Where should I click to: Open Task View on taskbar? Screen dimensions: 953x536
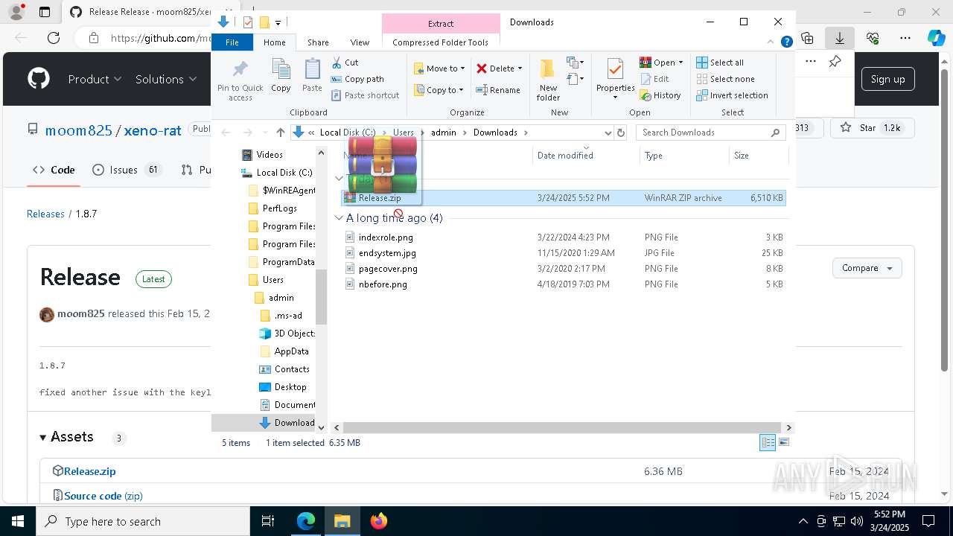click(x=268, y=521)
